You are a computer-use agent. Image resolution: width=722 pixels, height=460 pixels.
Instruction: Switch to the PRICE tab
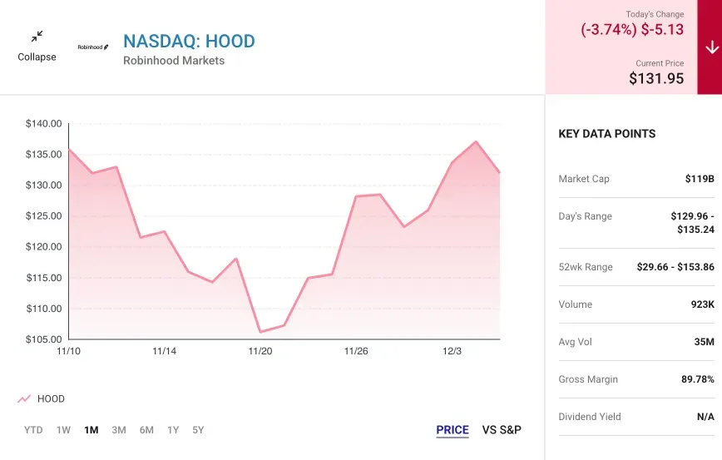(x=452, y=430)
